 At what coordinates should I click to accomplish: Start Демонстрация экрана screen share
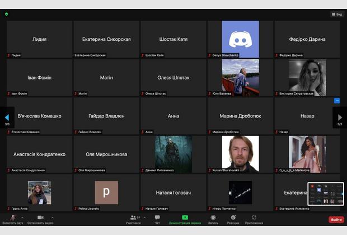pos(185,219)
